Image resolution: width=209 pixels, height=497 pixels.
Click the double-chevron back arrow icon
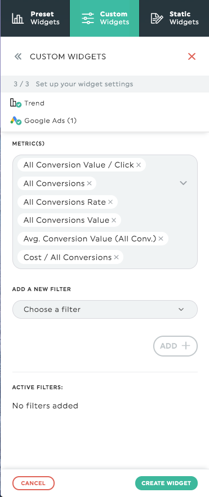(18, 57)
